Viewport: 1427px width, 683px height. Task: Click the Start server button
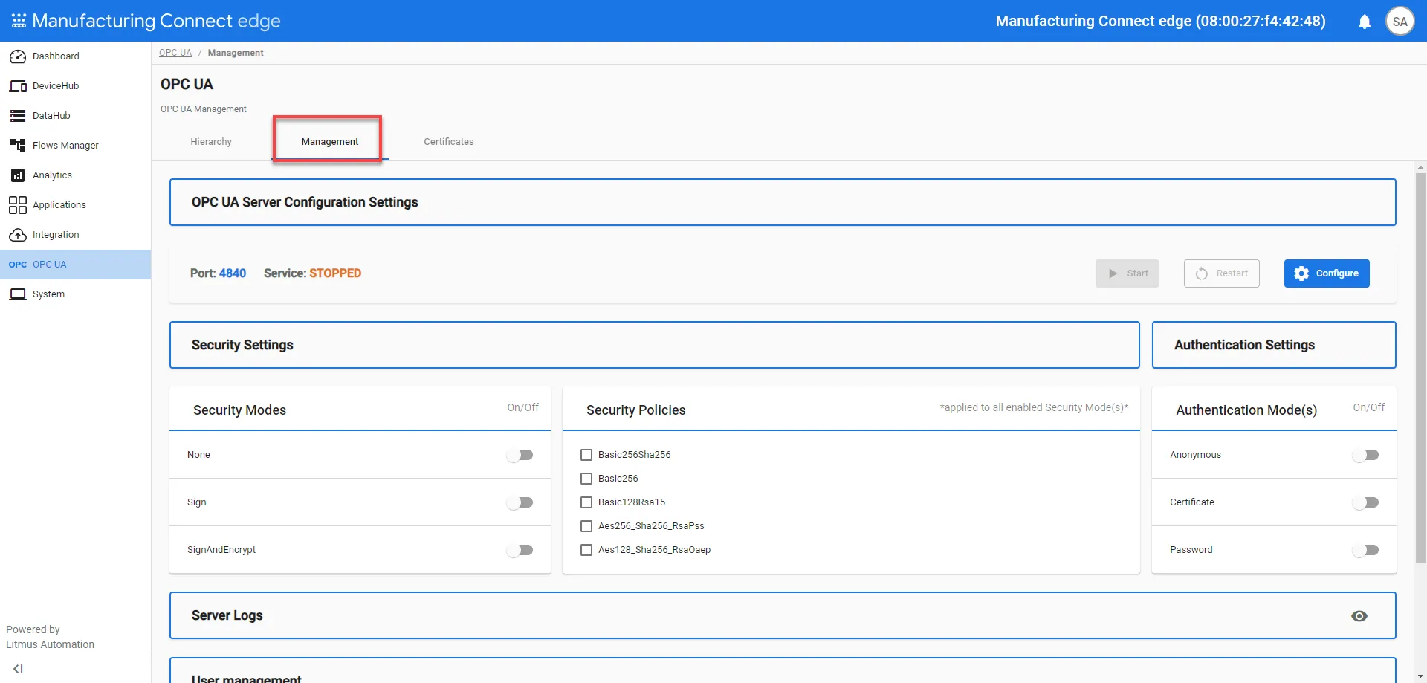click(x=1127, y=273)
